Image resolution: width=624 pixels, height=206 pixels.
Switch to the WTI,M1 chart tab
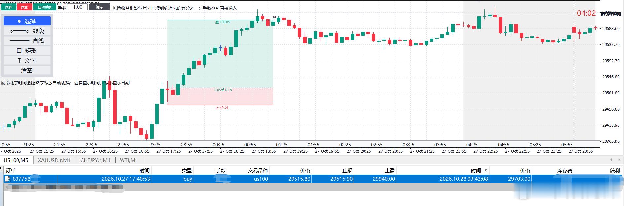pos(129,160)
